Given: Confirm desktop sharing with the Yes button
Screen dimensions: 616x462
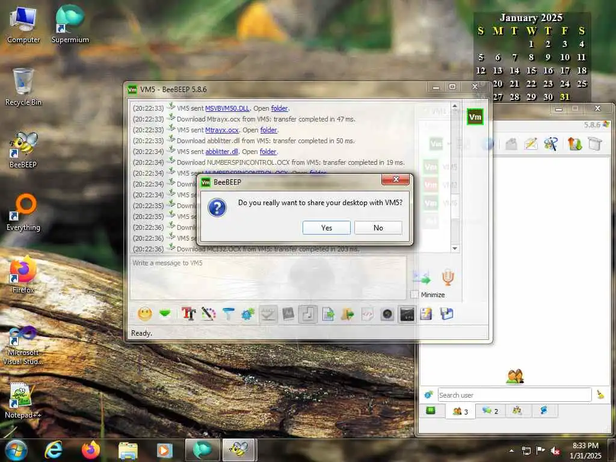Looking at the screenshot, I should click(x=326, y=228).
